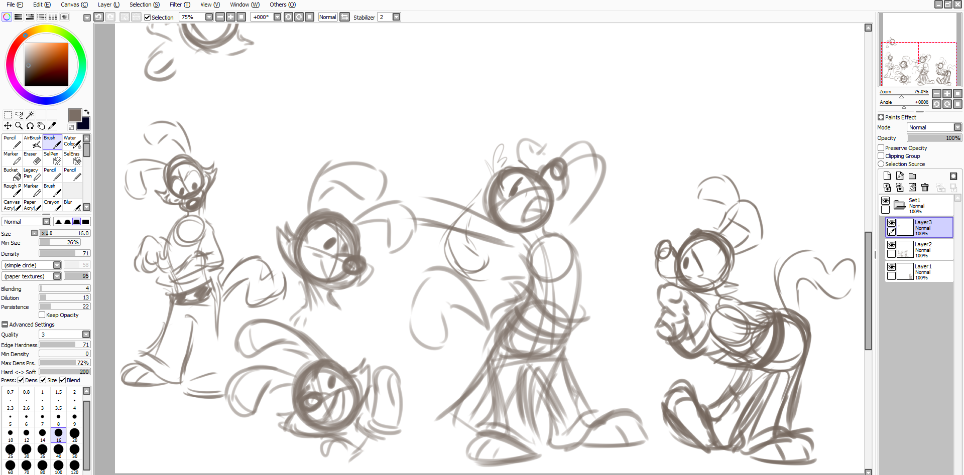
Task: Activate the magnifier Zoom tool
Action: (x=19, y=126)
